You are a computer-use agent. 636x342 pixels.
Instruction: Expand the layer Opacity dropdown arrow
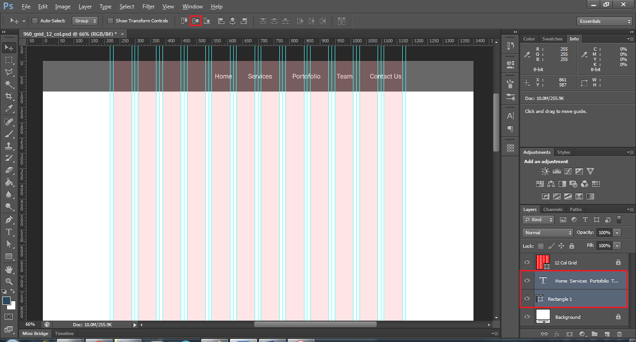coord(617,232)
